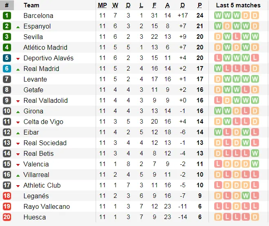
Task: Open the Atlético Madrid team link
Action: click(45, 47)
